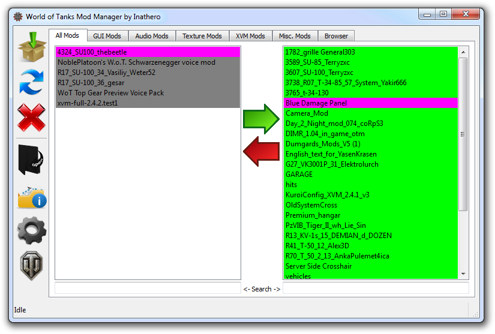Image resolution: width=495 pixels, height=334 pixels.
Task: Select R70_T_50_2_13_AnkaPulemet4ica
Action: [371, 256]
